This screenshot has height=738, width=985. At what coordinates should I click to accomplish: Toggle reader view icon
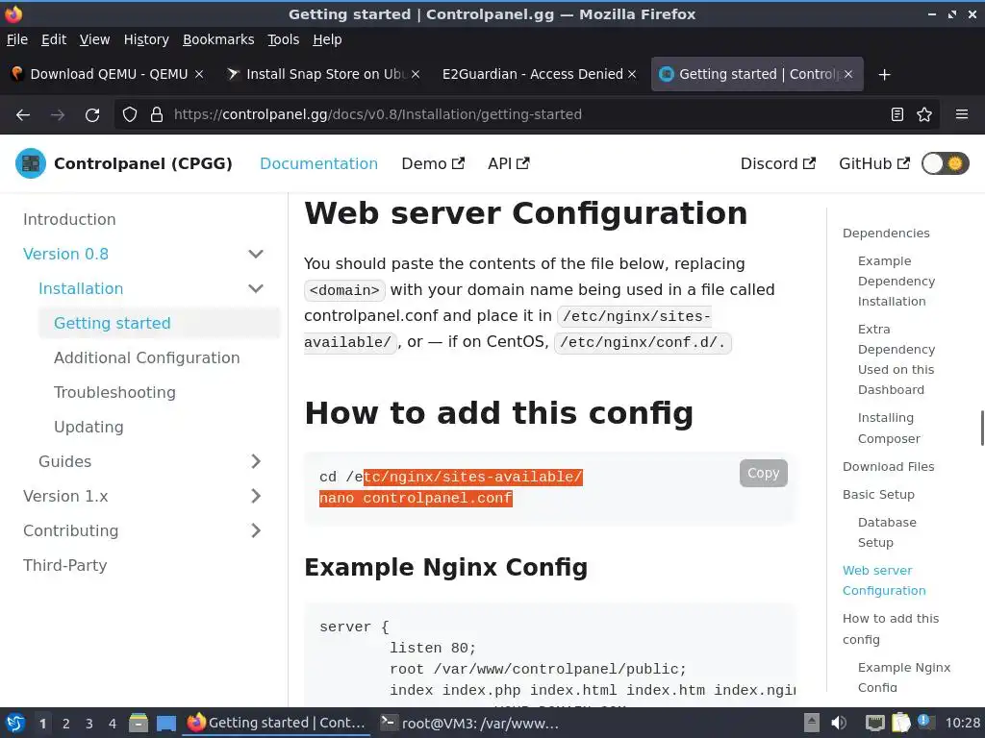(x=897, y=115)
